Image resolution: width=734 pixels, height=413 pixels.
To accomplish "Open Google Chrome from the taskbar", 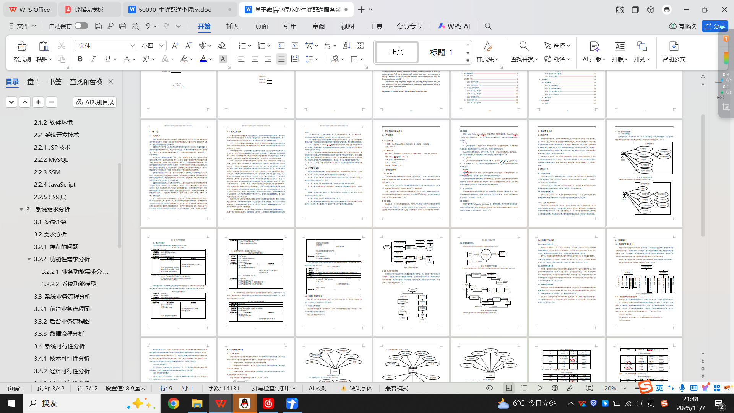I will pyautogui.click(x=173, y=403).
